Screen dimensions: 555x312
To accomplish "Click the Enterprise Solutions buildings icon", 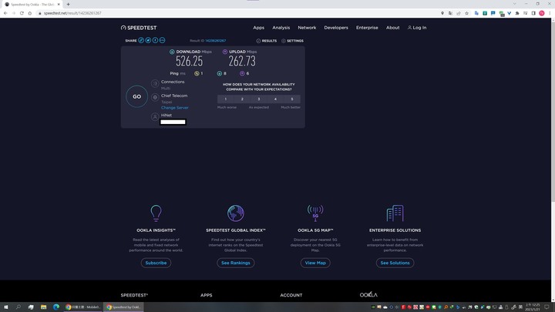I will click(x=395, y=213).
